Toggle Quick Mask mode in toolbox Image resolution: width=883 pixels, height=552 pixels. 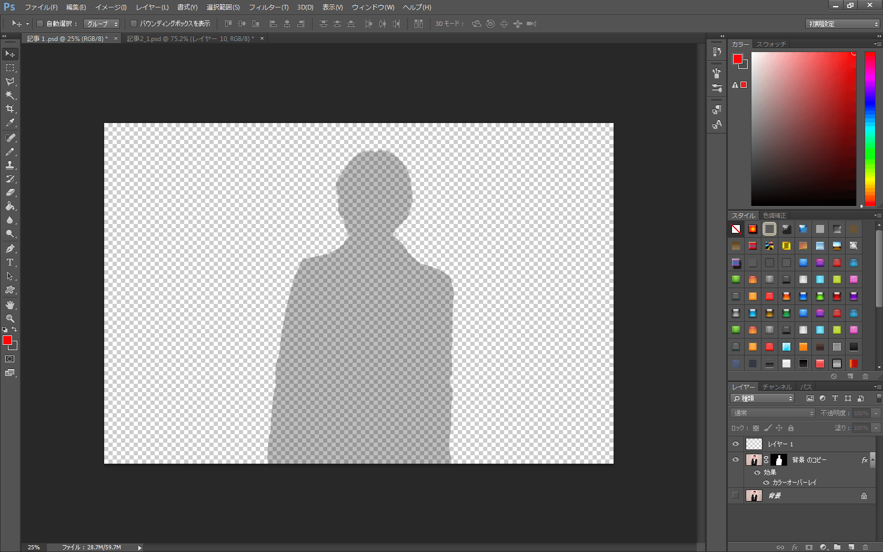(x=10, y=359)
